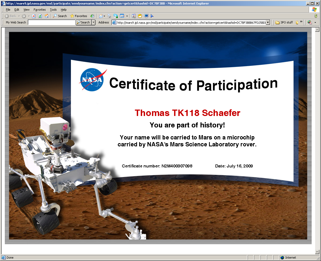
Task: Click the Messenger globe icon after Print
Action: coord(116,16)
